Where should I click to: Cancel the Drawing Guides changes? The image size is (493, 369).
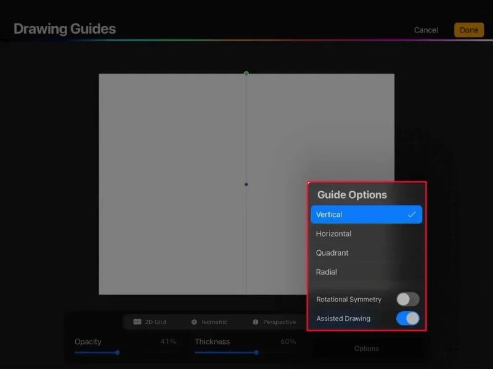point(426,29)
